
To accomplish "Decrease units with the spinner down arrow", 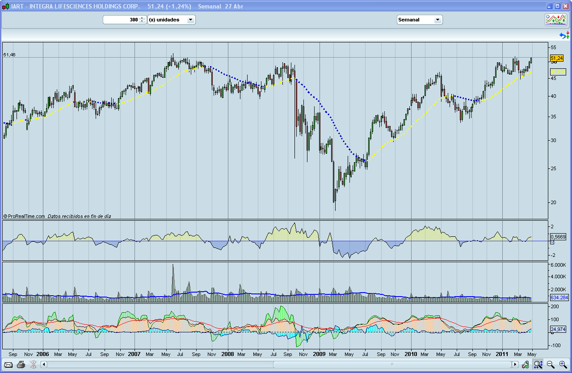I will pos(143,21).
